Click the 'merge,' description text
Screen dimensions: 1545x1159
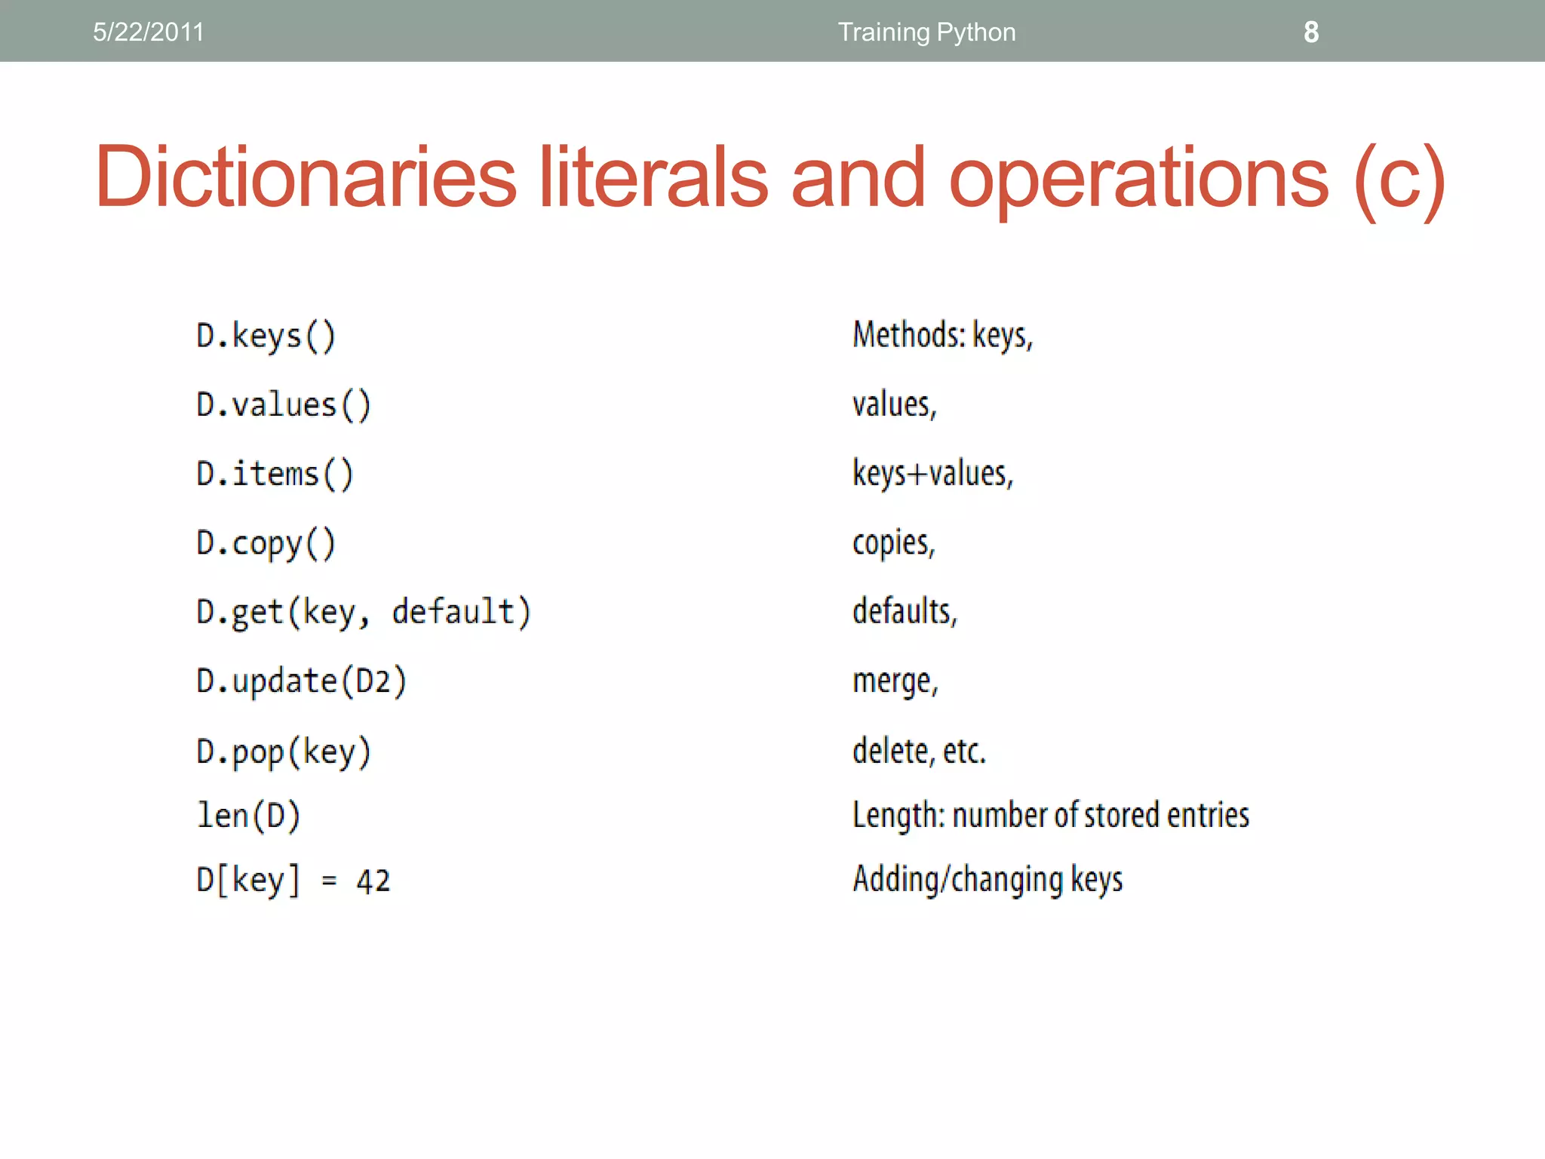pos(895,682)
